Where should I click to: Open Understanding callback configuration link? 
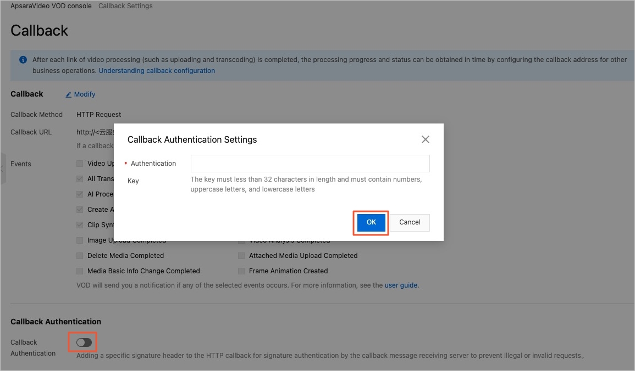coord(157,70)
